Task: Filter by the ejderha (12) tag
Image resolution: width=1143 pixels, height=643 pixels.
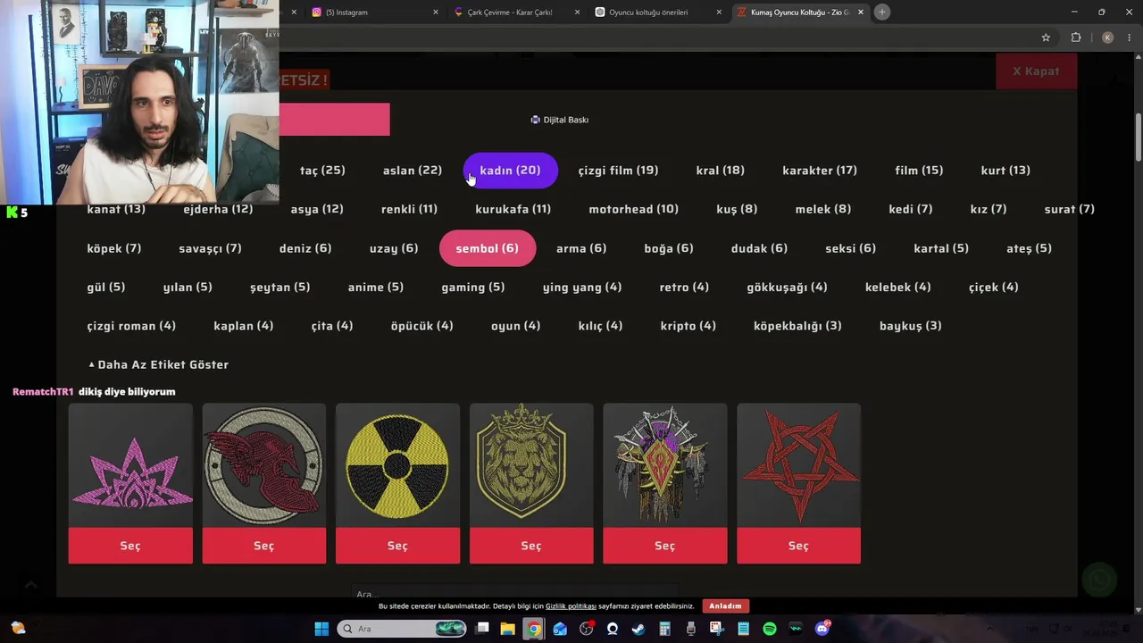Action: tap(218, 209)
